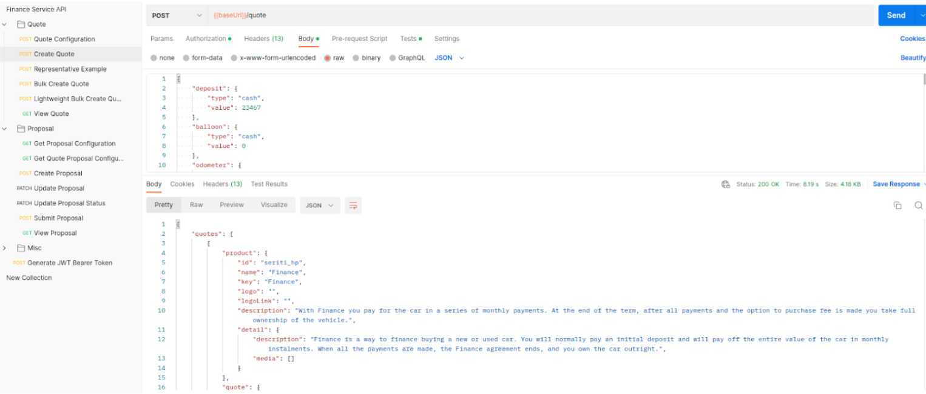Click the Status: 200 OK text
This screenshot has width=926, height=394.
click(757, 184)
